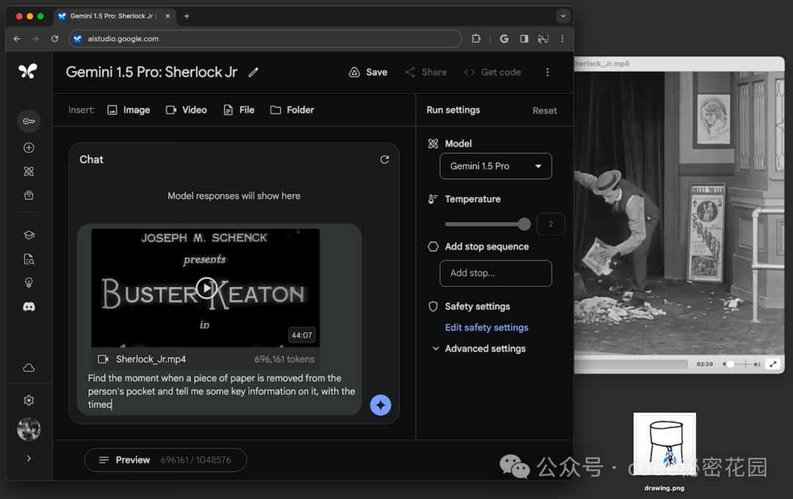Insert an Image
Viewport: 793px width, 499px height.
click(x=128, y=110)
